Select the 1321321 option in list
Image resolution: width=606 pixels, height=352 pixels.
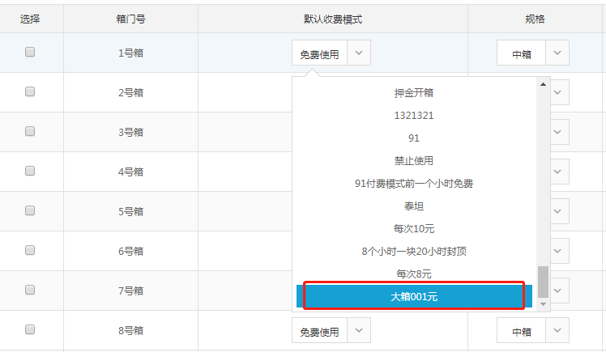pyautogui.click(x=414, y=116)
